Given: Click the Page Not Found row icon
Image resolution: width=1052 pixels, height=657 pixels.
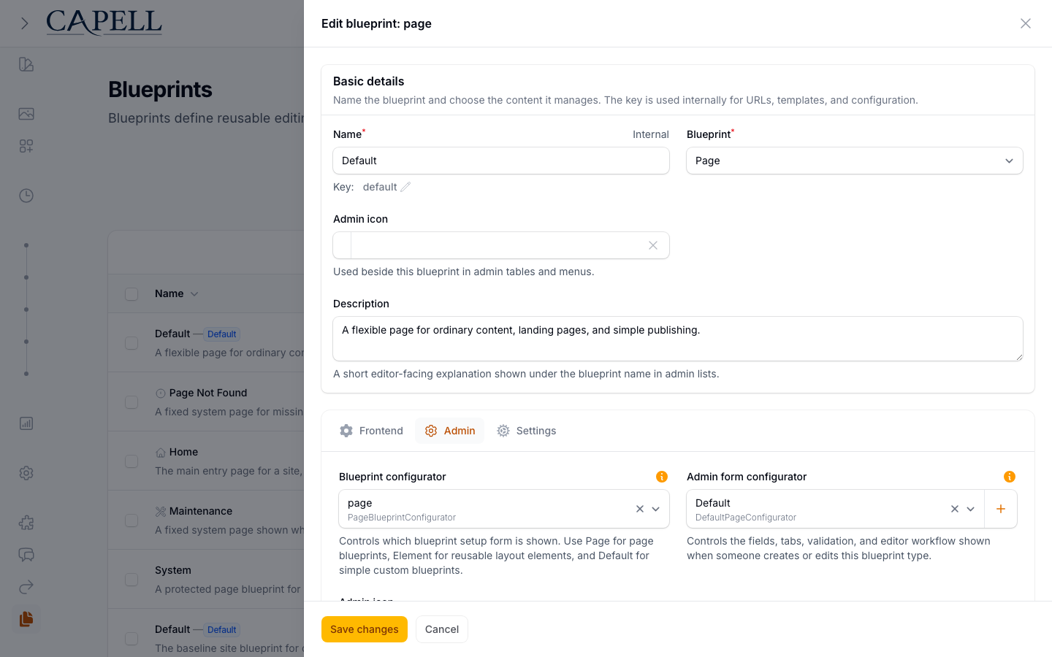Looking at the screenshot, I should pyautogui.click(x=161, y=393).
